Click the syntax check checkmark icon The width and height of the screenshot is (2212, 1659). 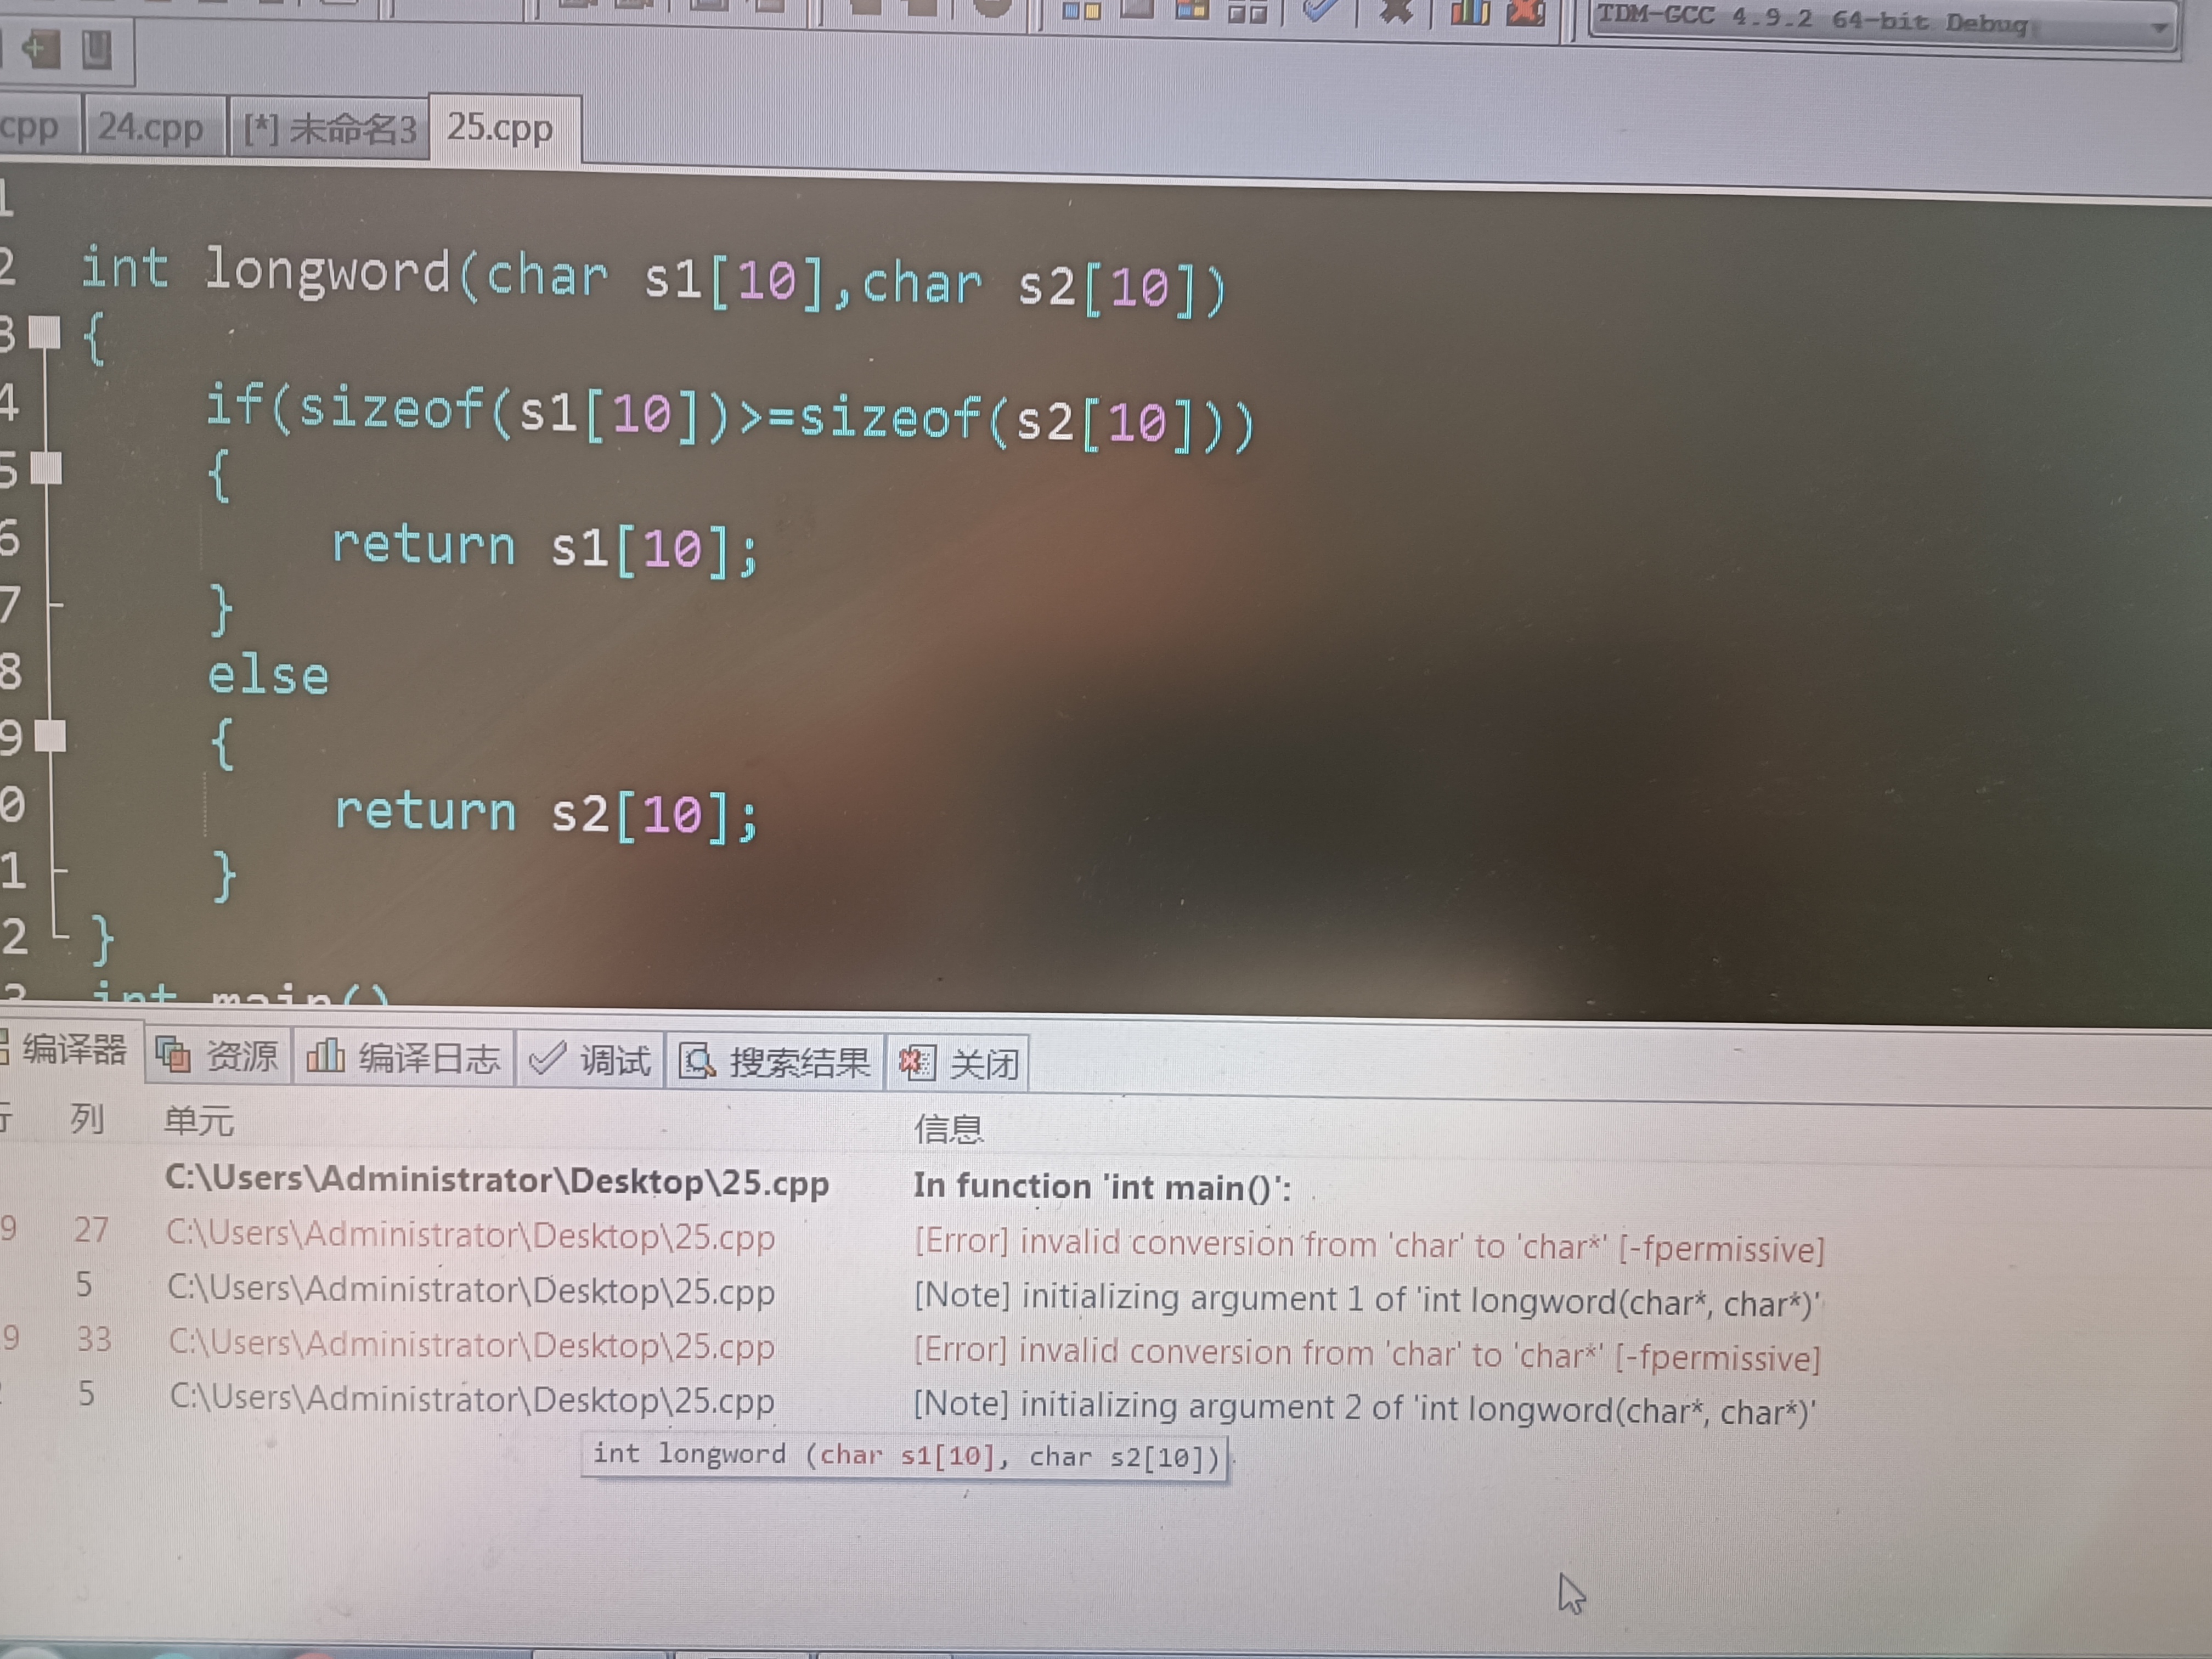(1320, 10)
